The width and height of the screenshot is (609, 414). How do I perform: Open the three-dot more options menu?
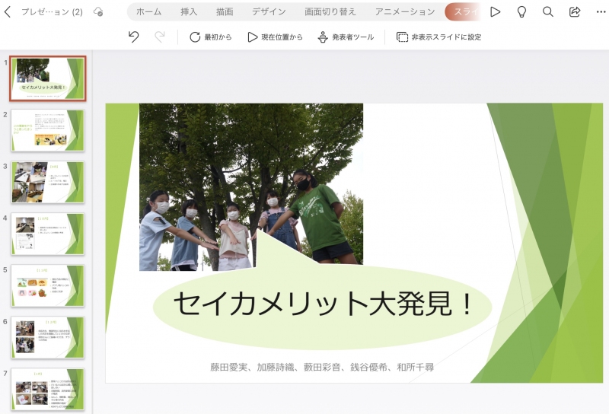[x=601, y=12]
